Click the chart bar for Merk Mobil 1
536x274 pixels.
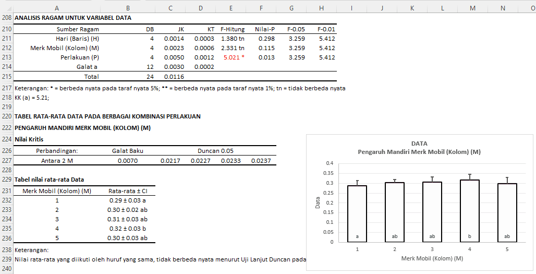coord(357,213)
